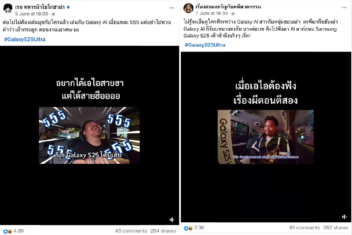Open the #GalaxyS25Ultra hashtag in left post

click(x=25, y=40)
